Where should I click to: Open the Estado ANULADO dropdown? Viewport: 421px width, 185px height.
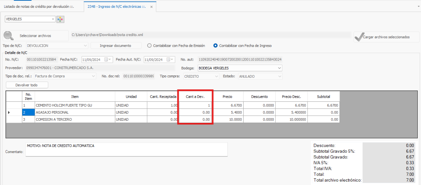[279, 76]
